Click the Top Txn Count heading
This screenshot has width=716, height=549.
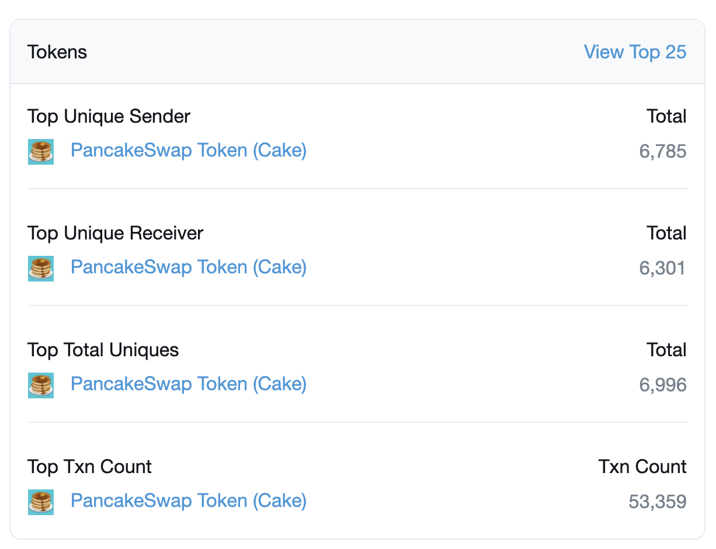[89, 467]
